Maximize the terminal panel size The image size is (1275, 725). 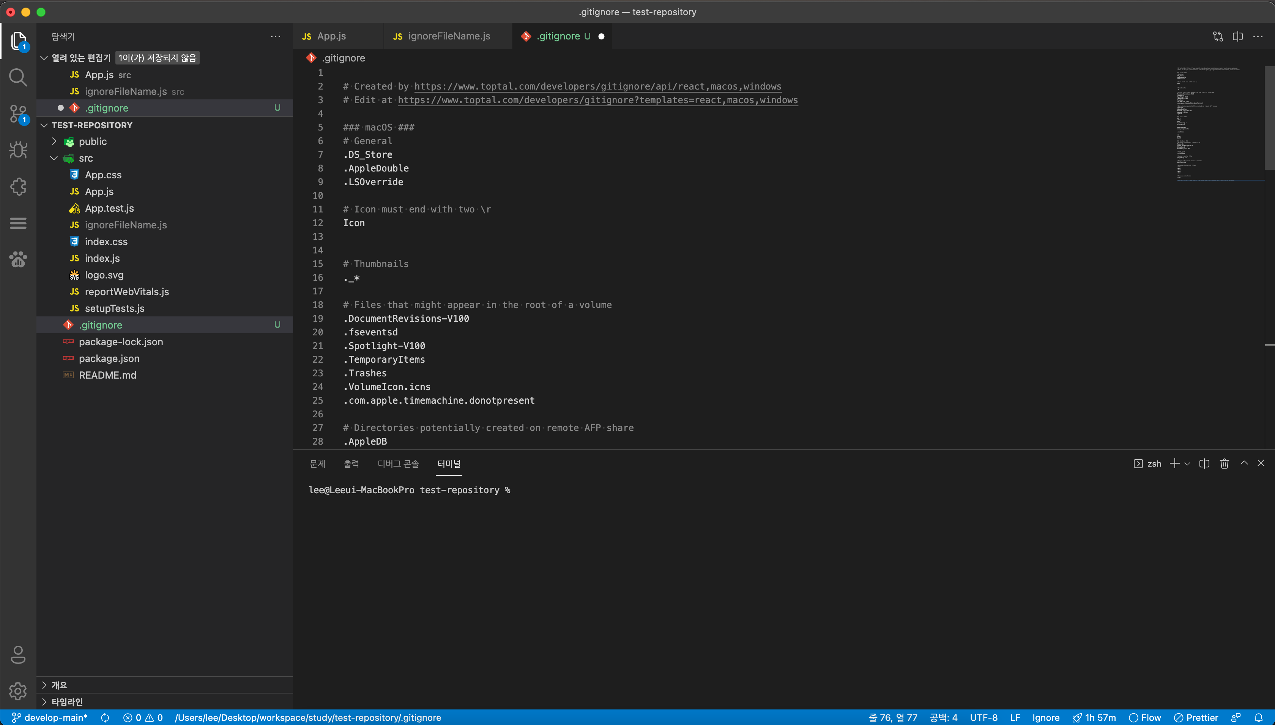coord(1244,463)
